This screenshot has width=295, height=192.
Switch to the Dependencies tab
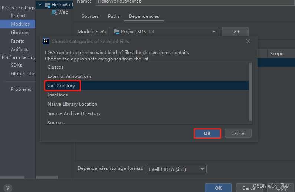[144, 16]
